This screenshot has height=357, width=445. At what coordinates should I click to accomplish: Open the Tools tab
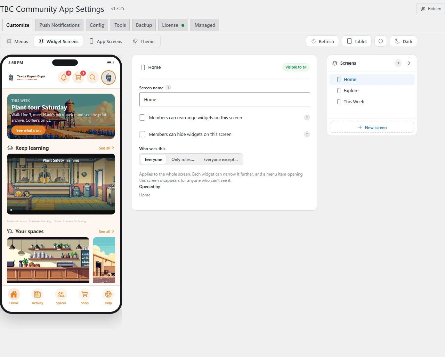click(120, 25)
